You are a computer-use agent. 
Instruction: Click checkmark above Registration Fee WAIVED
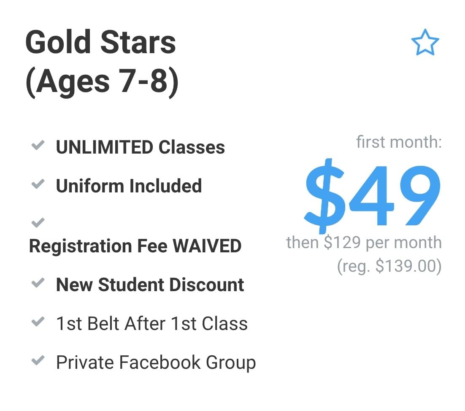pos(38,222)
